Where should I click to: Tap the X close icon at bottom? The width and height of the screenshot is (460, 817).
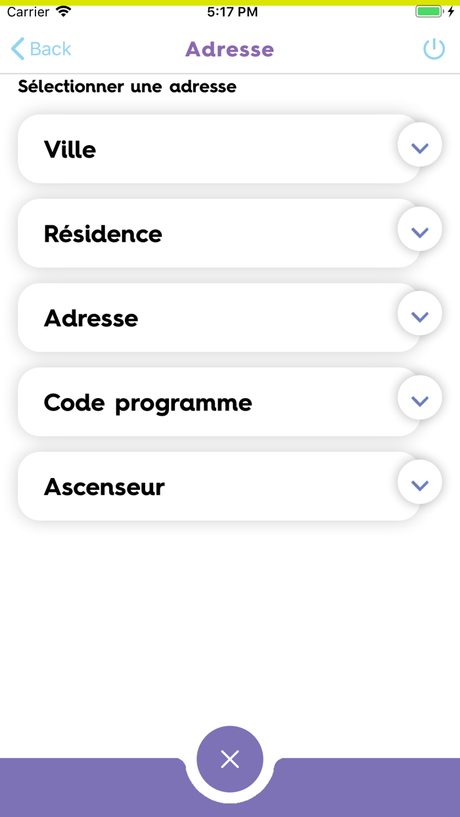(x=229, y=759)
